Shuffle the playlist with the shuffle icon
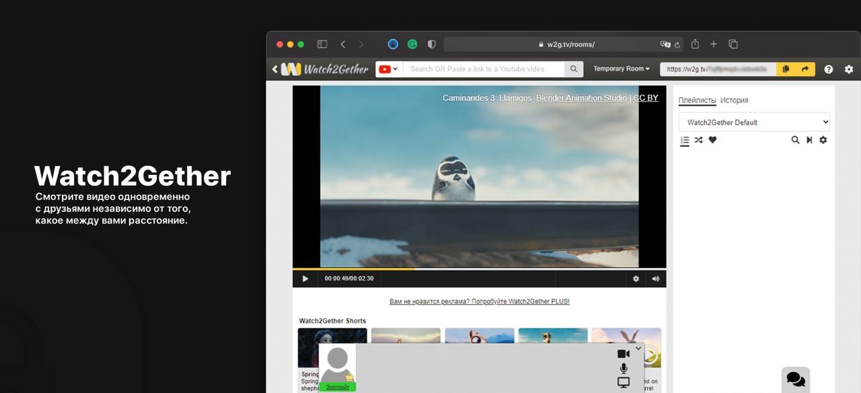Viewport: 861px width, 393px height. click(x=699, y=140)
